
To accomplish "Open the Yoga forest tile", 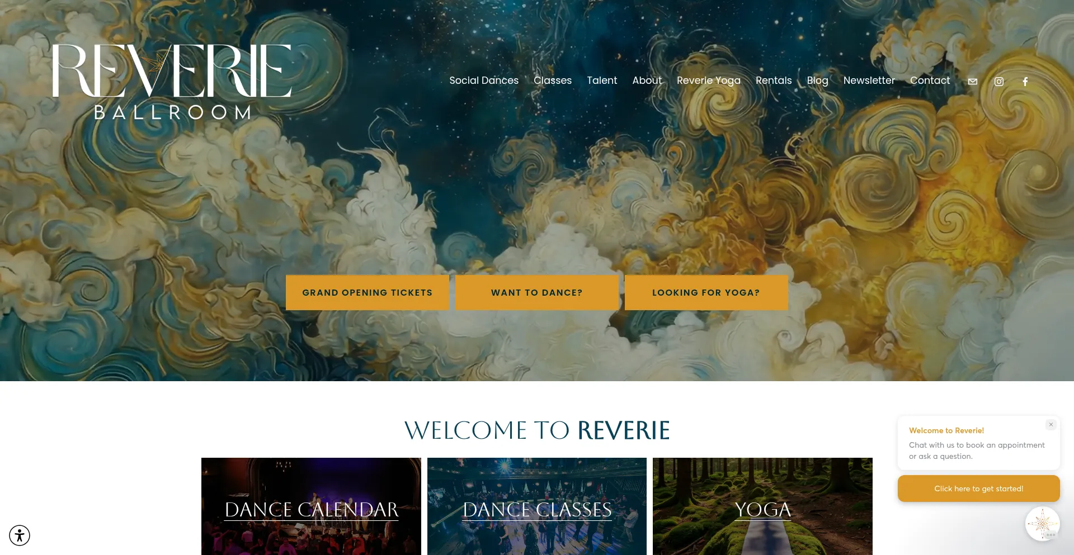I will pos(762,506).
